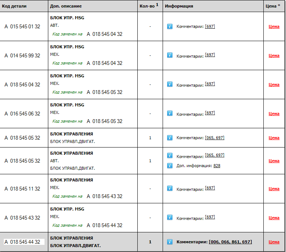
Task: Click Цена * column header
Action: click(274, 6)
